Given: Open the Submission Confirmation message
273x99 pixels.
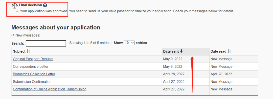Looking at the screenshot, I should coord(32,82).
